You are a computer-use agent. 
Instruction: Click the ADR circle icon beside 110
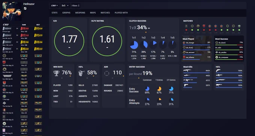click(106, 73)
